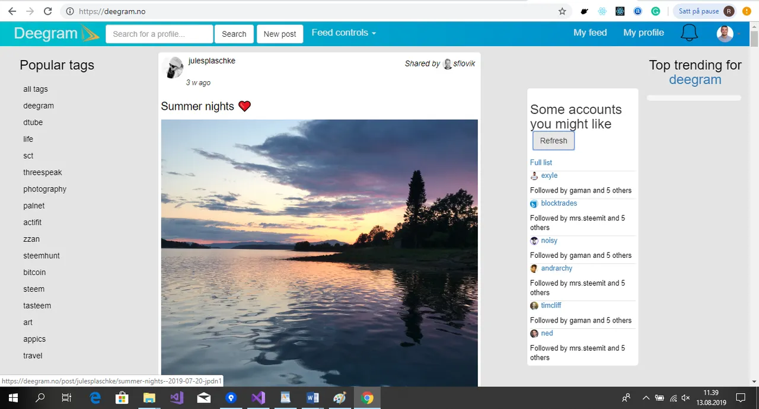The width and height of the screenshot is (759, 409).
Task: Select the 'dtube' tag
Action: point(33,122)
